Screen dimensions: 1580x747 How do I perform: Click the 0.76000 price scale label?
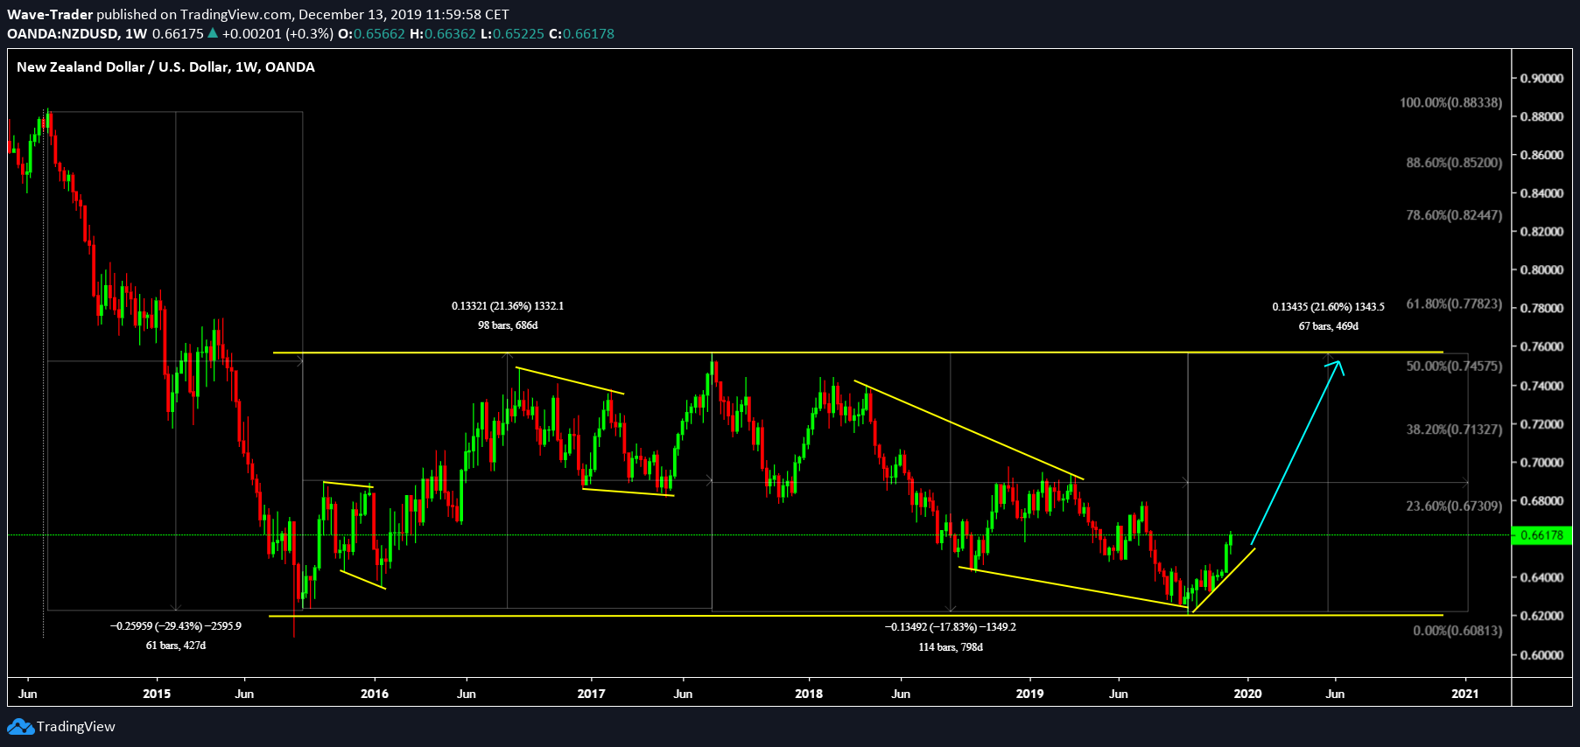(1542, 347)
